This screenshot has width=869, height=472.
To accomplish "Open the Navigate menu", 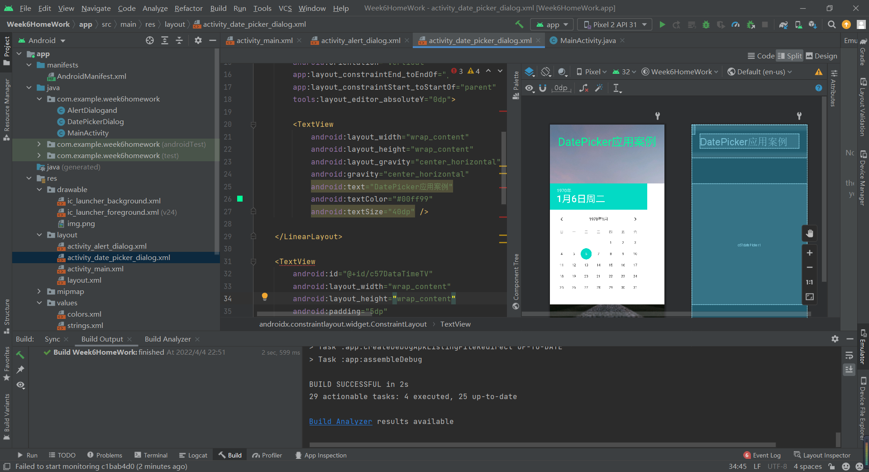I will (96, 8).
